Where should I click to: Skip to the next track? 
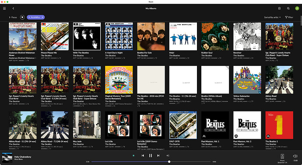tap(158, 155)
